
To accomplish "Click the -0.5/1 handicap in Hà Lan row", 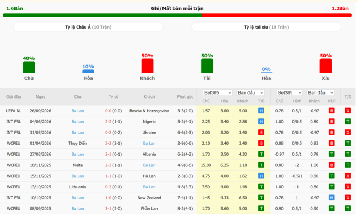I will coord(297,176).
